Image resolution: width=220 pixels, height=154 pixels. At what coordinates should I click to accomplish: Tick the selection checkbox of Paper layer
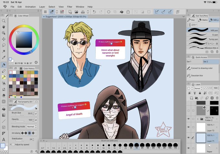pyautogui.click(x=193, y=148)
